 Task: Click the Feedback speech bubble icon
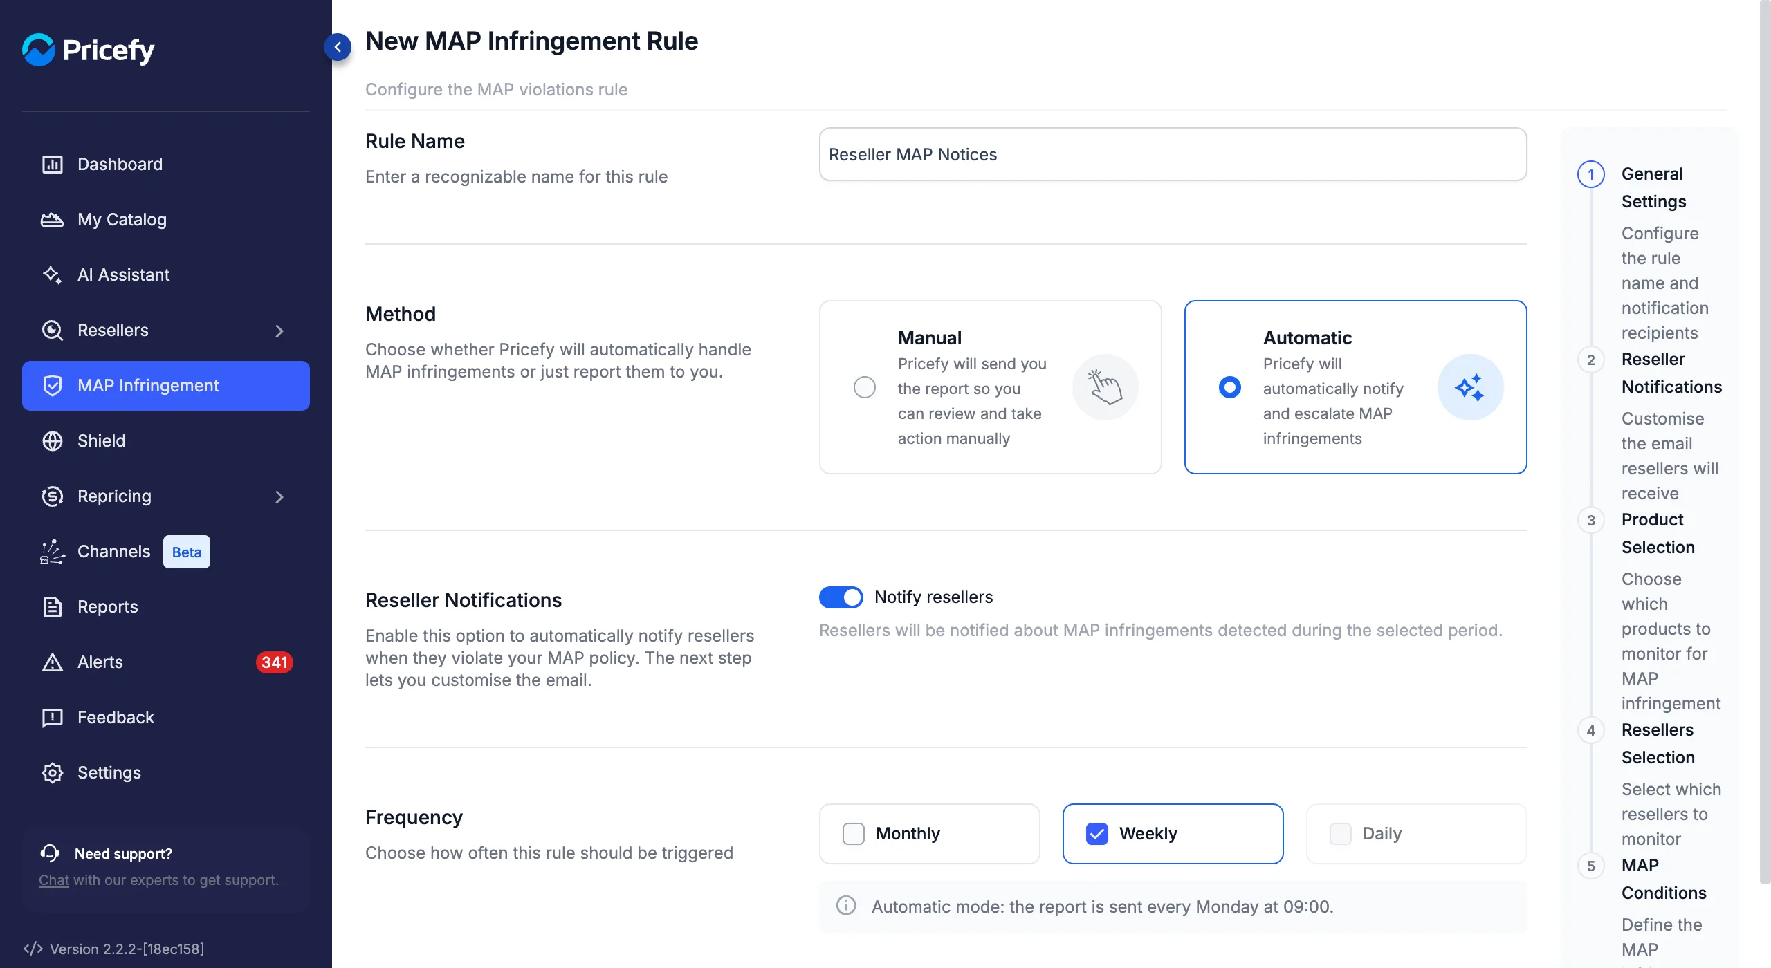tap(53, 718)
